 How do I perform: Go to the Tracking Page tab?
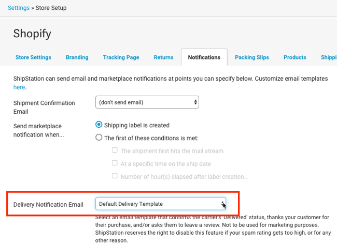point(121,57)
